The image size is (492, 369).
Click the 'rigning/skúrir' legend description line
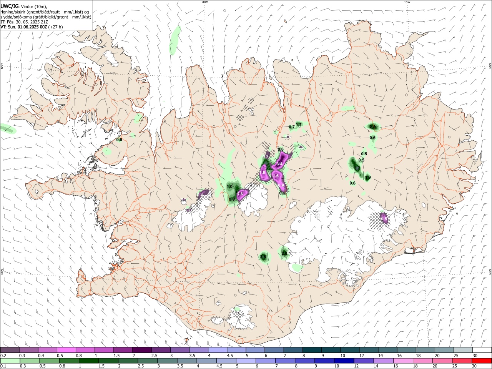coord(45,12)
